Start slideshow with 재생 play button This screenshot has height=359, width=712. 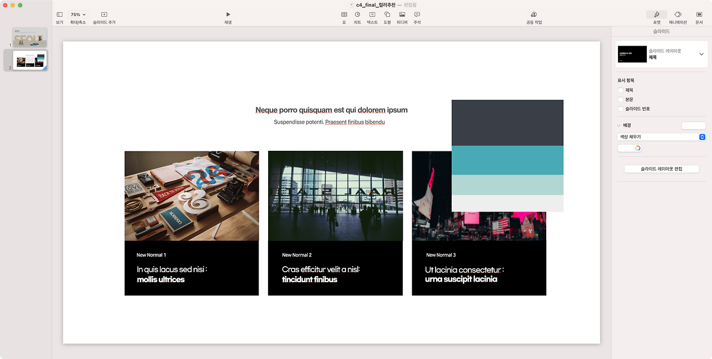pos(228,14)
